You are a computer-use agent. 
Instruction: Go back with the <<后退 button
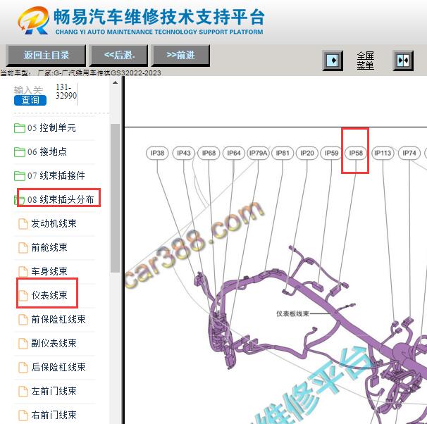(x=119, y=56)
